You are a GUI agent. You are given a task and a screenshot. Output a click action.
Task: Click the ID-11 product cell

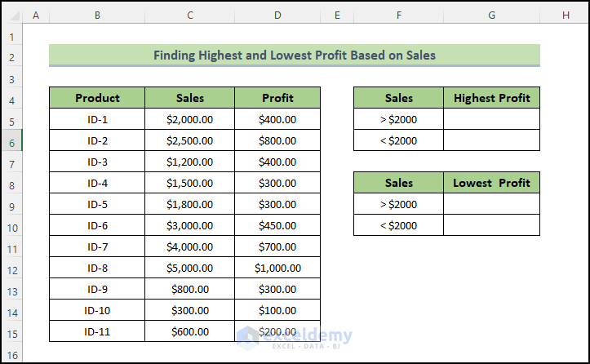click(97, 331)
